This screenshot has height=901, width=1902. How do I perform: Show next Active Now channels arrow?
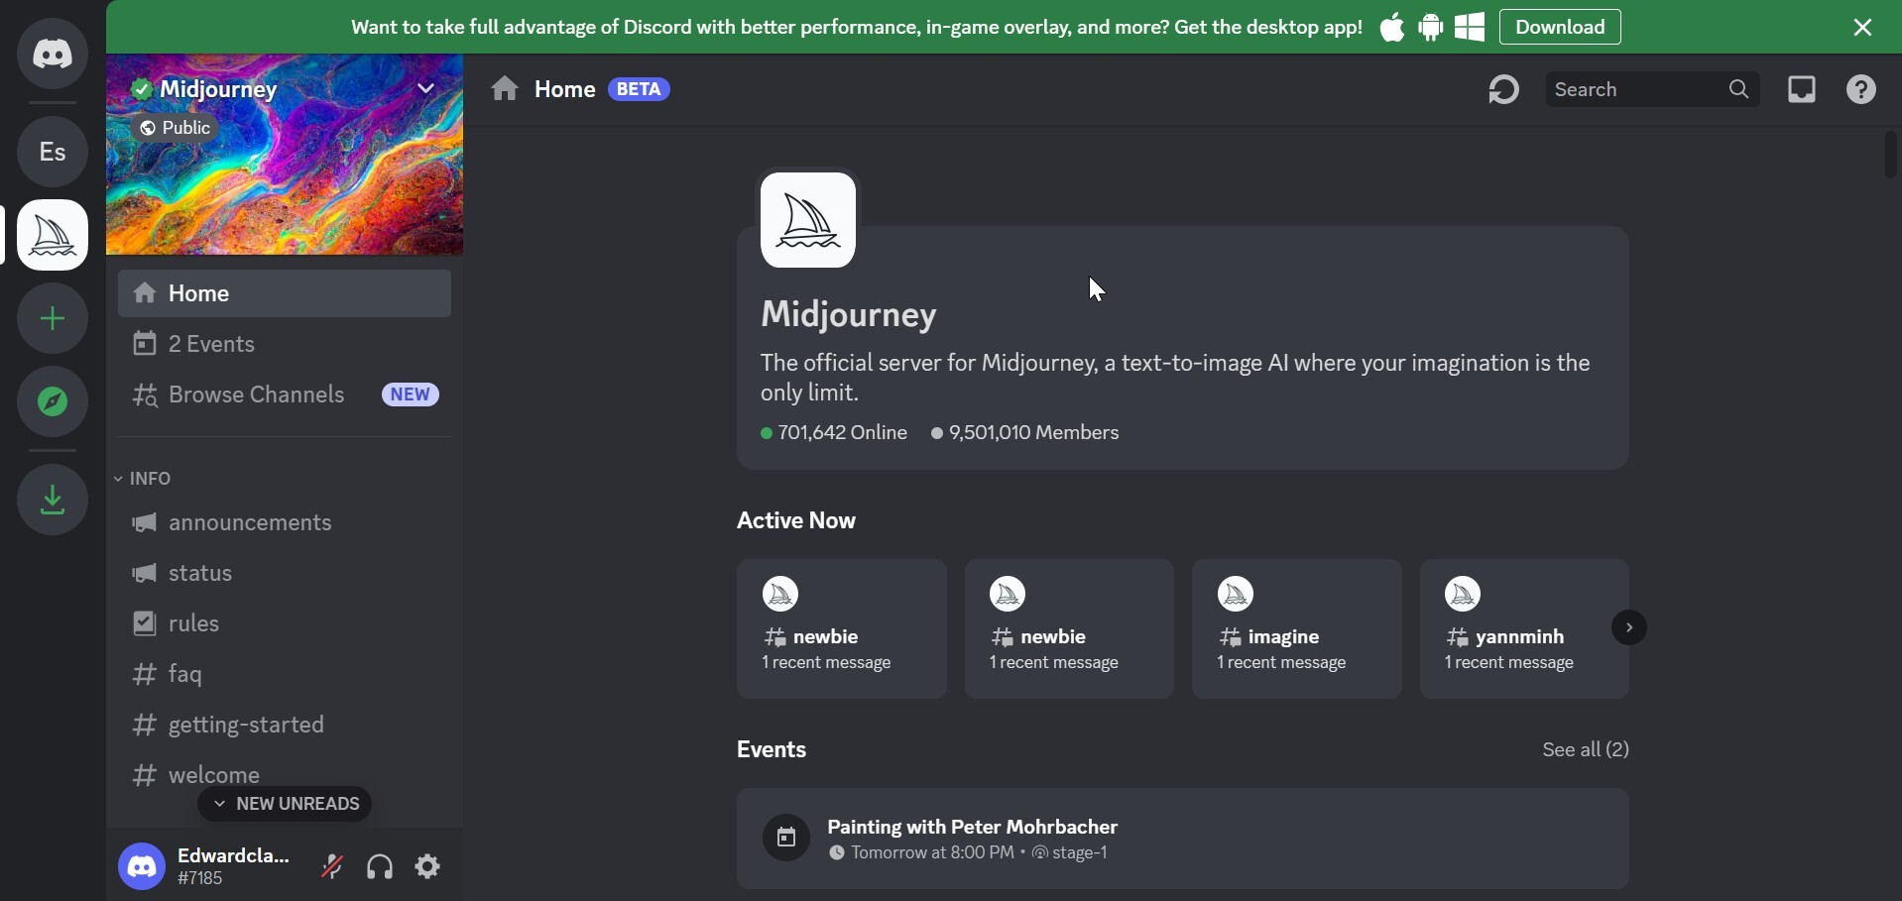(x=1629, y=628)
